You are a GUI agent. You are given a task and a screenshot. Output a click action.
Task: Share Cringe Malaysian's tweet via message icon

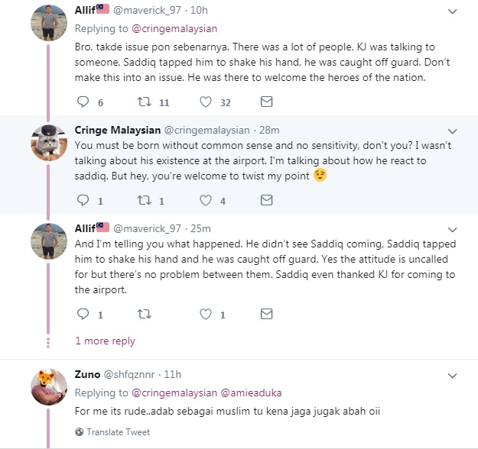[266, 201]
